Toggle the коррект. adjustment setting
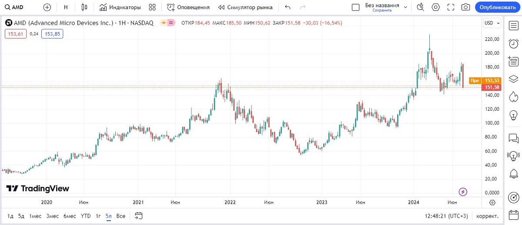522x225 pixels. point(488,216)
